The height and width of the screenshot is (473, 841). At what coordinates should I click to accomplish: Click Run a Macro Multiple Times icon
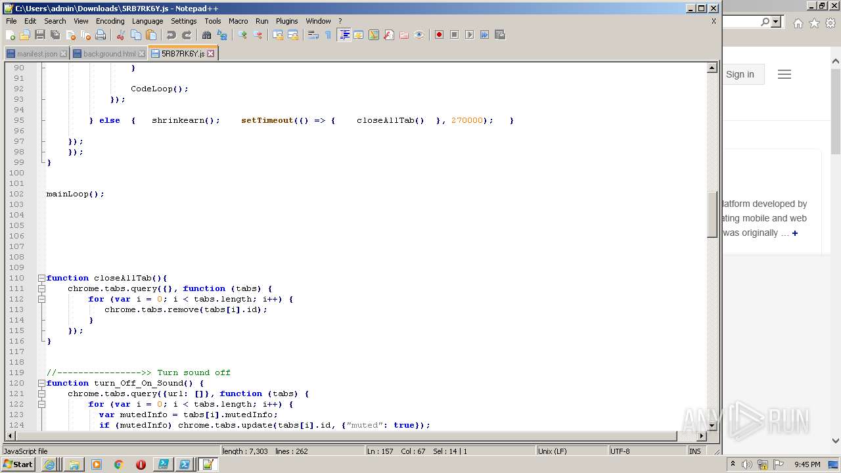[x=484, y=35]
